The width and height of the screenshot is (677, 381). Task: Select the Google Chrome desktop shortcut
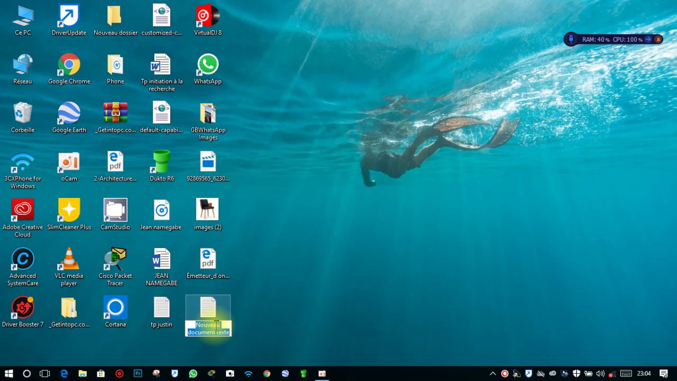click(69, 69)
